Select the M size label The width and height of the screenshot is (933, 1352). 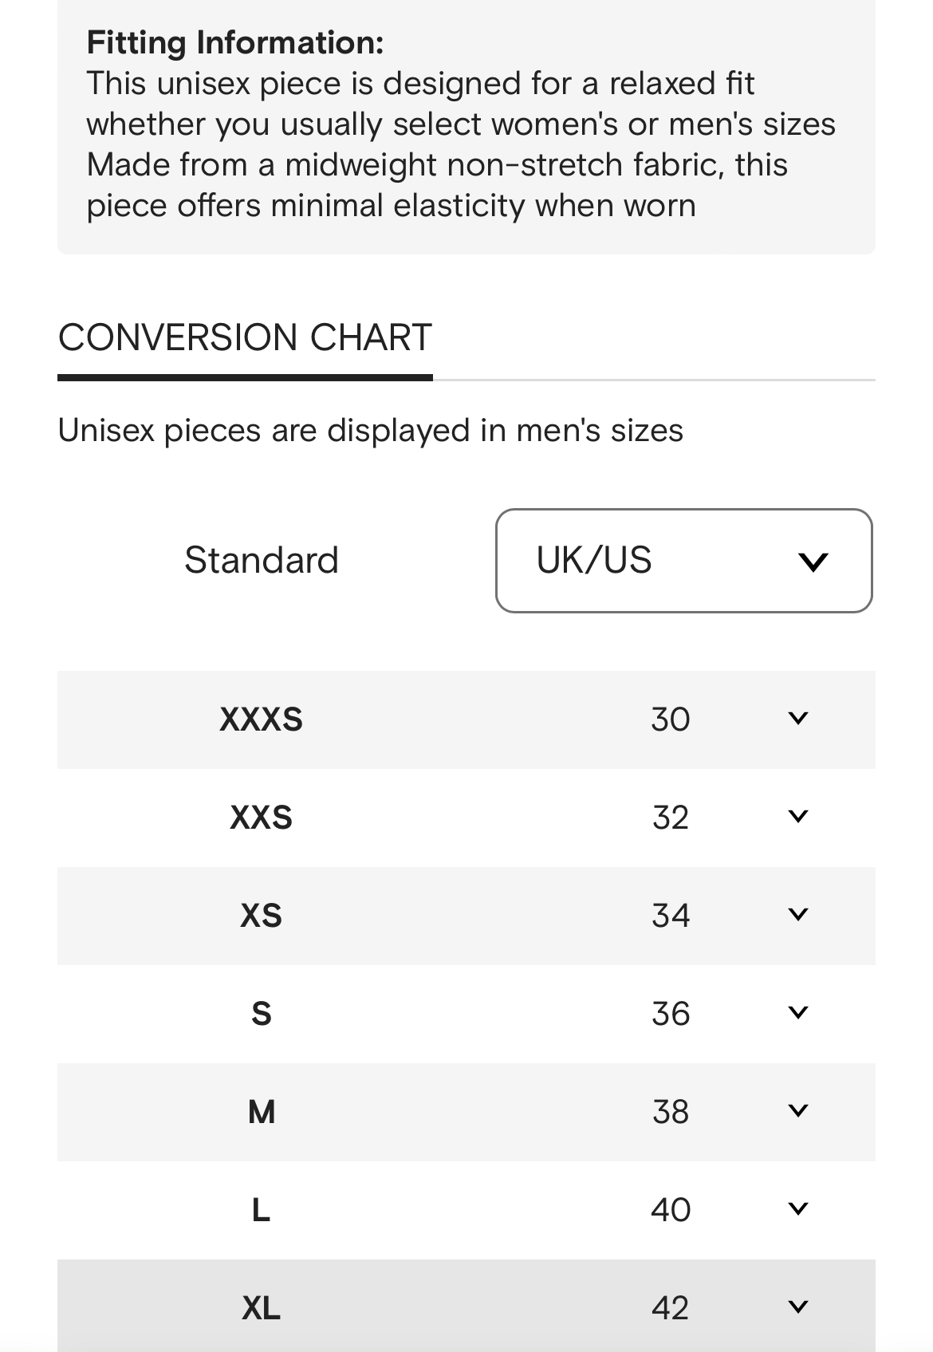[262, 1112]
